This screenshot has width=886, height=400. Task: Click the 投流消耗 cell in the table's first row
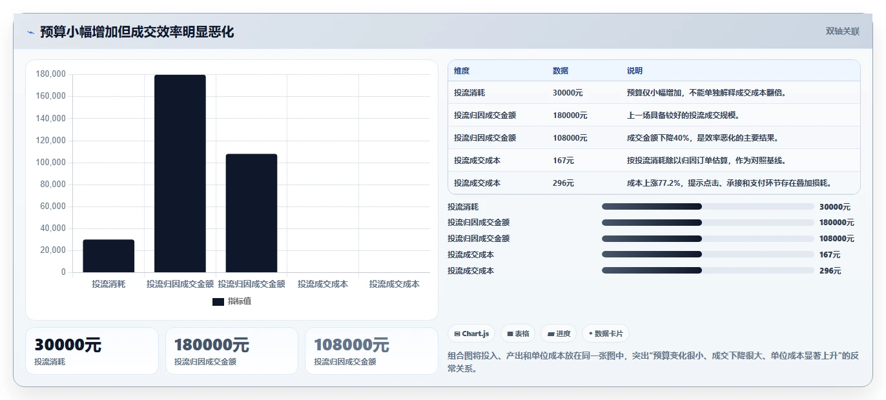pos(469,93)
